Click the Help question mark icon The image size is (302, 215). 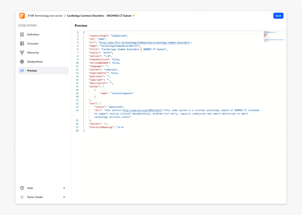pyautogui.click(x=22, y=188)
